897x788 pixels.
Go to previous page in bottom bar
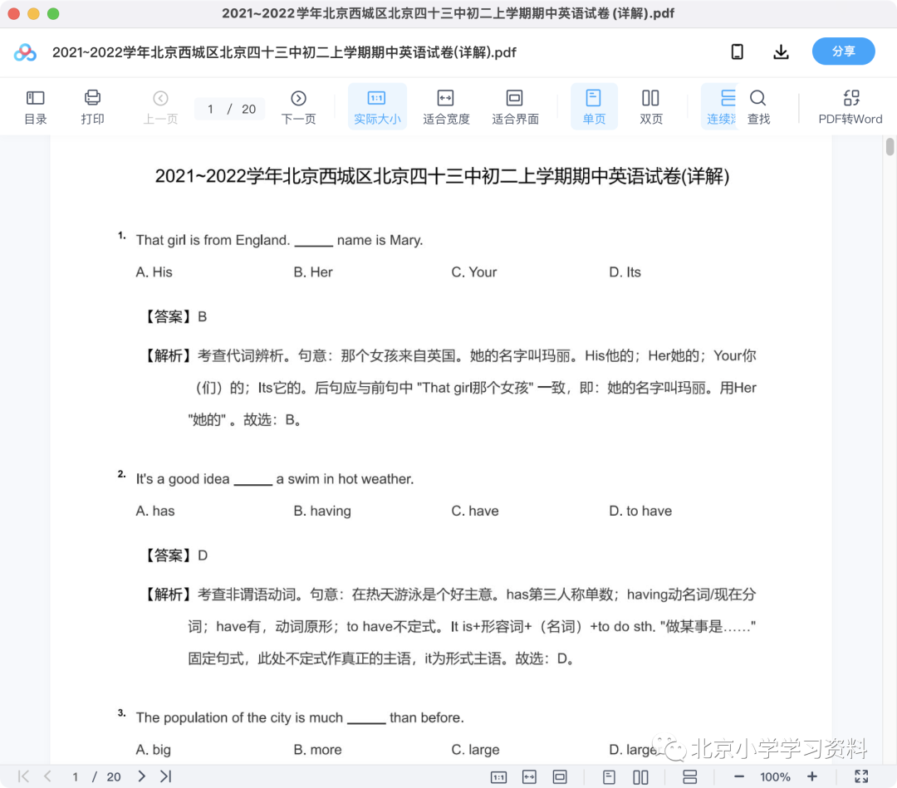tap(47, 776)
